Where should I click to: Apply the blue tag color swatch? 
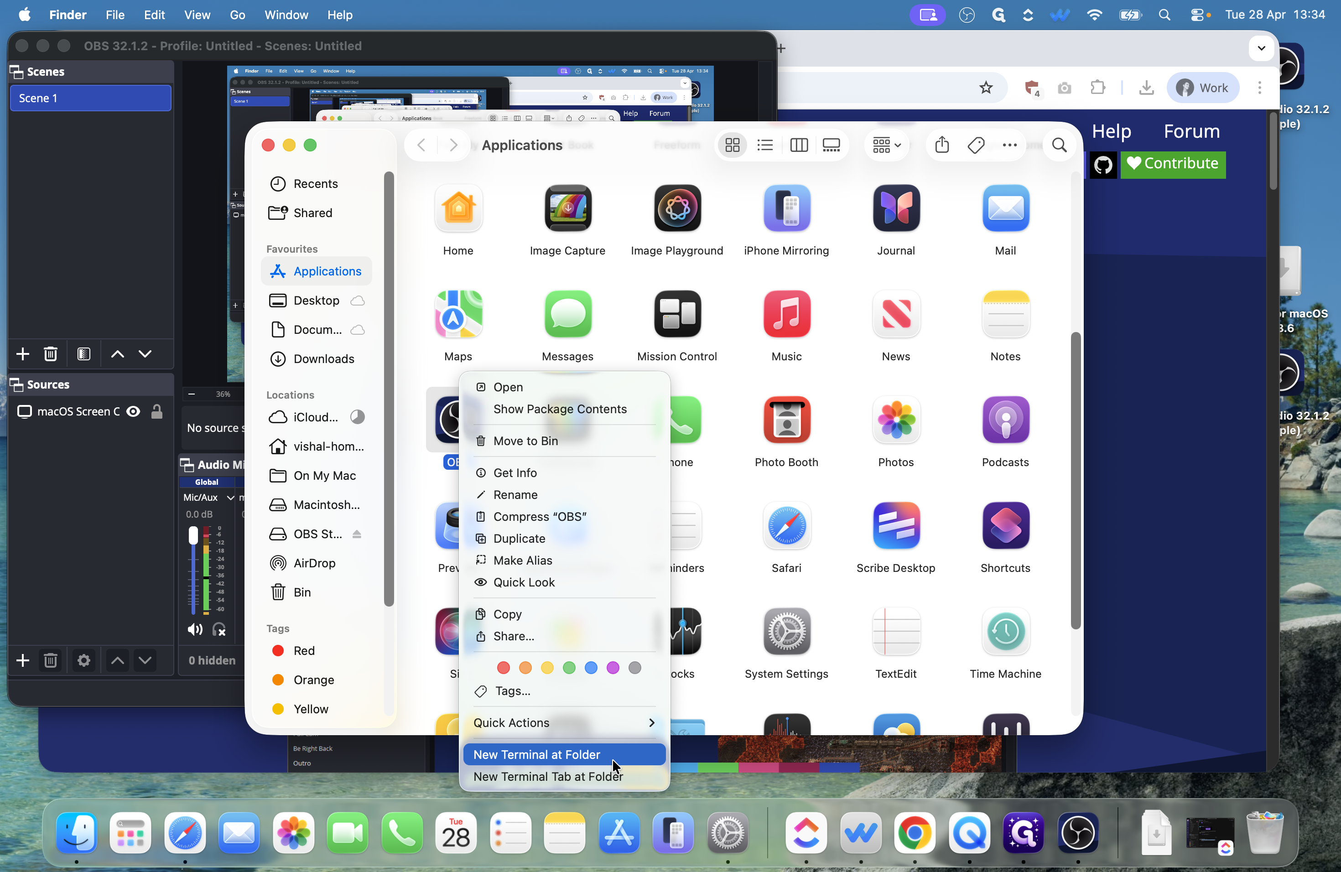tap(591, 668)
